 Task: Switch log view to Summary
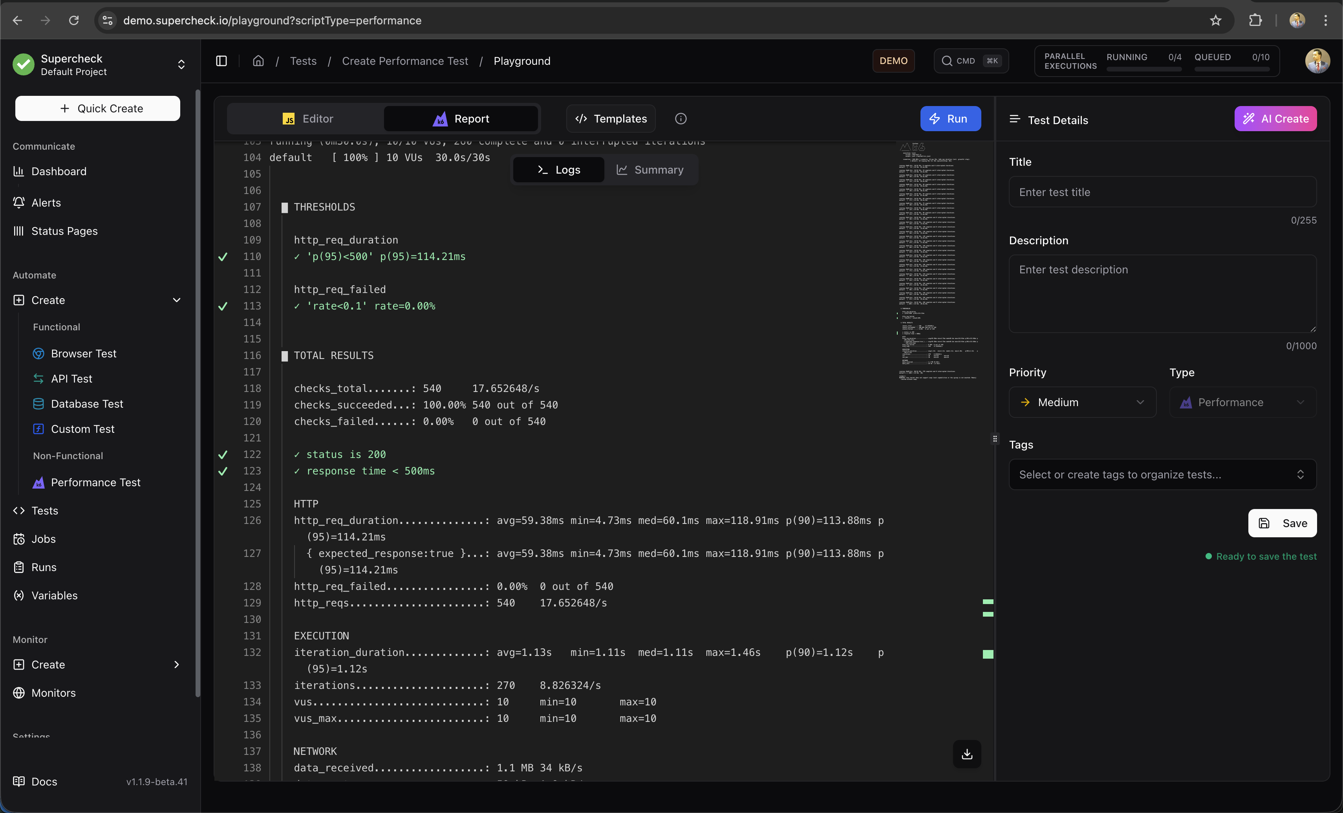point(652,170)
